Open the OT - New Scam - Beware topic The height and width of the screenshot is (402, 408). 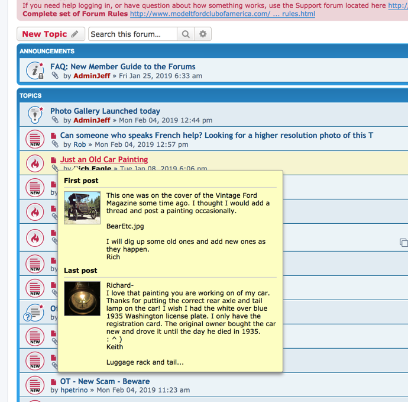[105, 381]
